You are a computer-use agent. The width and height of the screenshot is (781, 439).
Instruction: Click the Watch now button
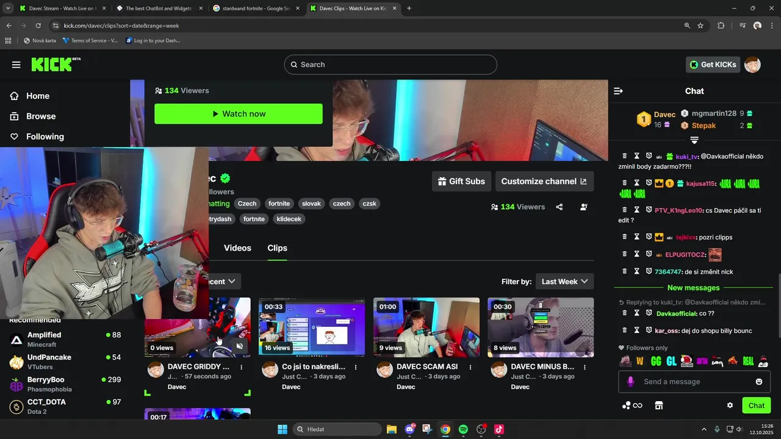coord(239,114)
